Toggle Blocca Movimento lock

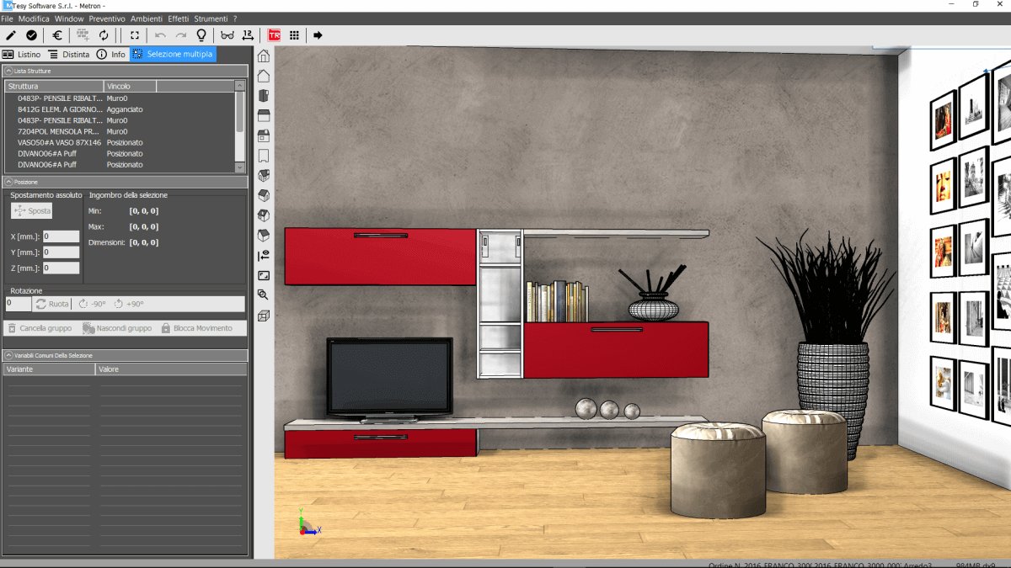click(x=196, y=328)
